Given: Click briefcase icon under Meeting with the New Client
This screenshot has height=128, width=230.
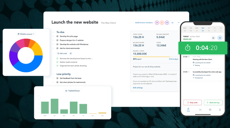Looking at the screenshot, I should [x=193, y=63].
